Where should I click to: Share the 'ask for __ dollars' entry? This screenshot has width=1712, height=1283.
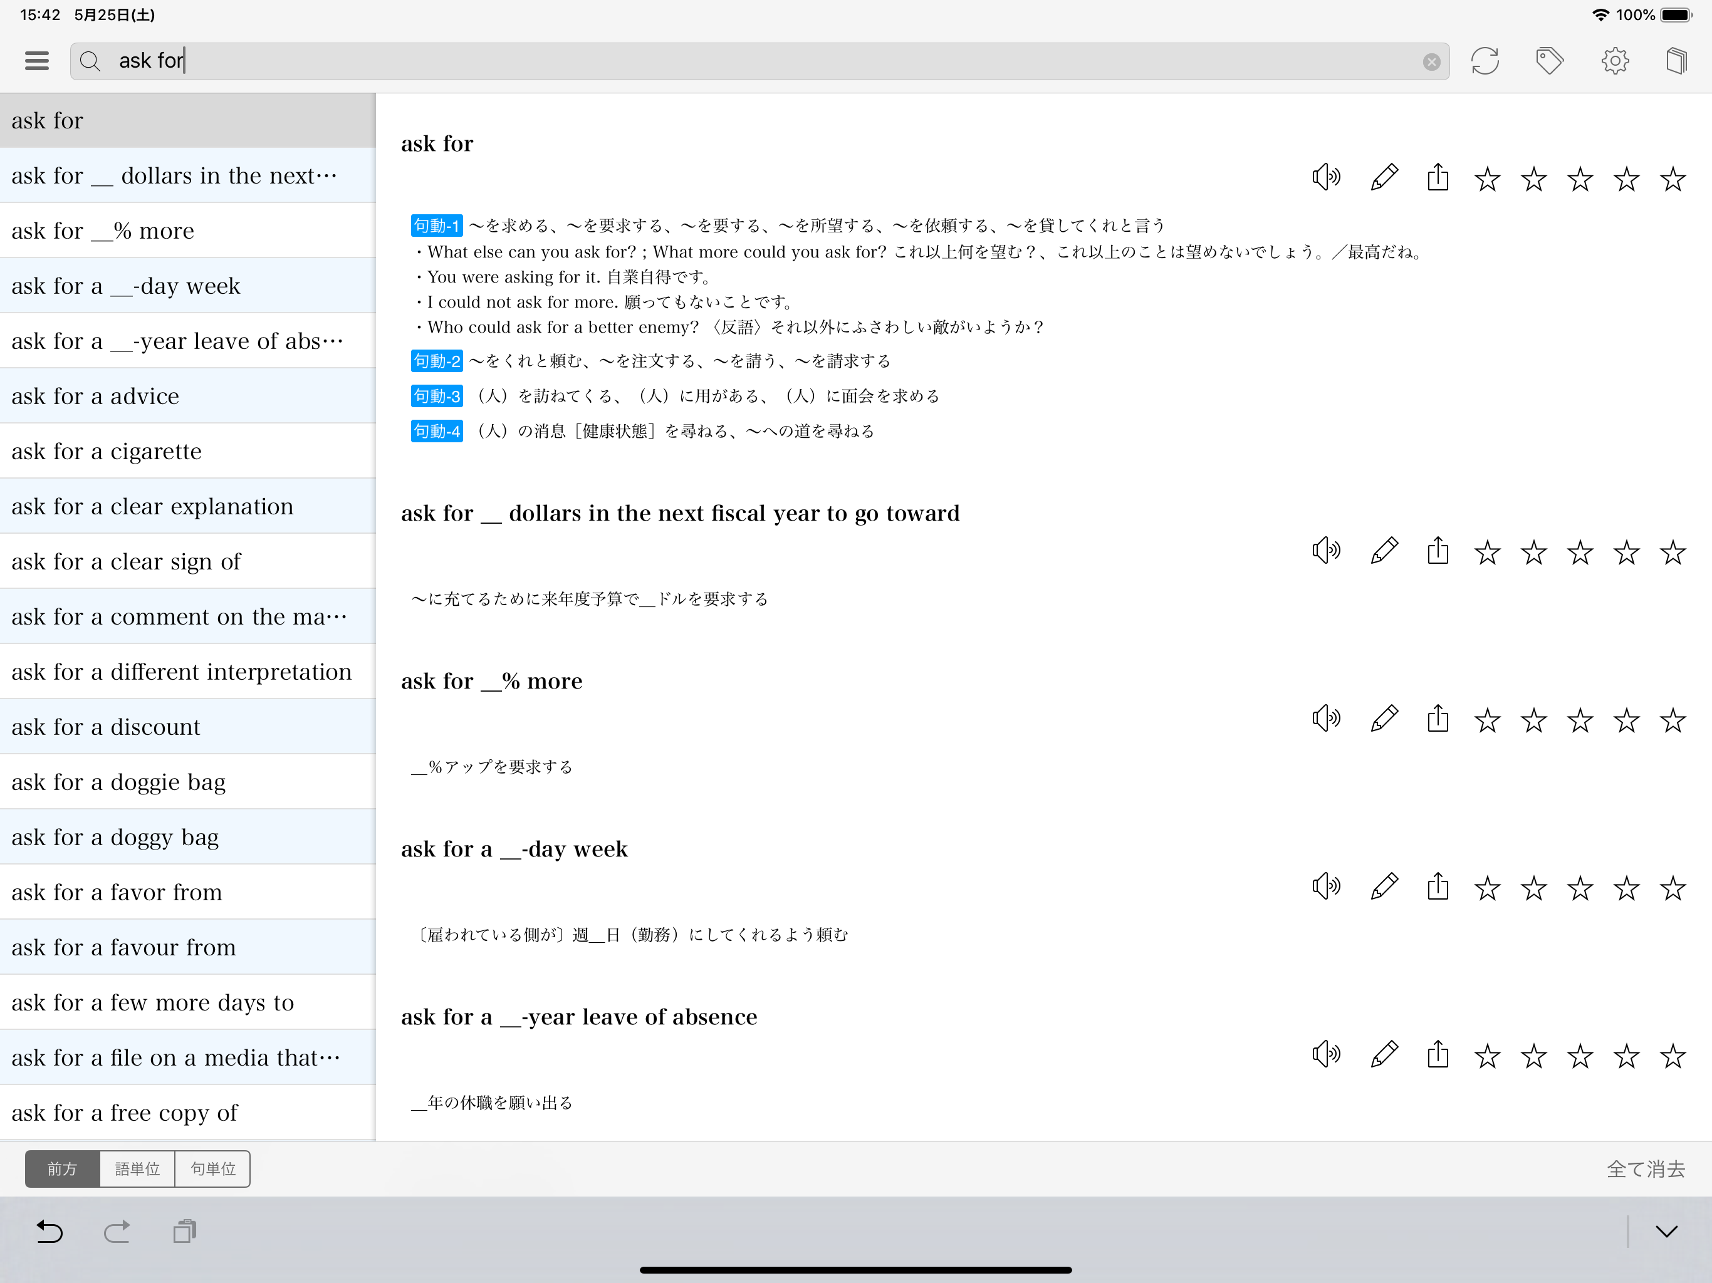(x=1438, y=550)
